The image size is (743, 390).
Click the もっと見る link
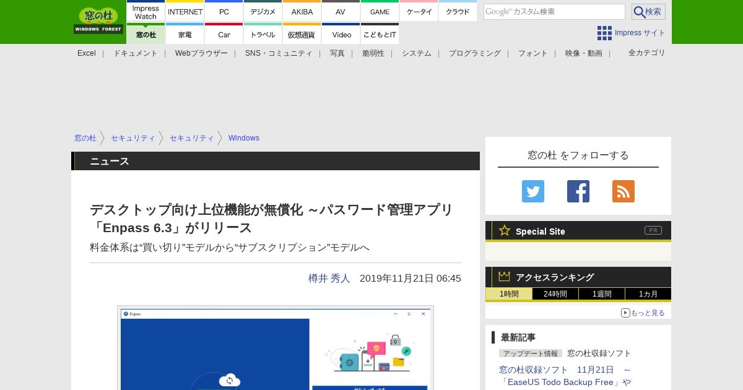point(648,313)
